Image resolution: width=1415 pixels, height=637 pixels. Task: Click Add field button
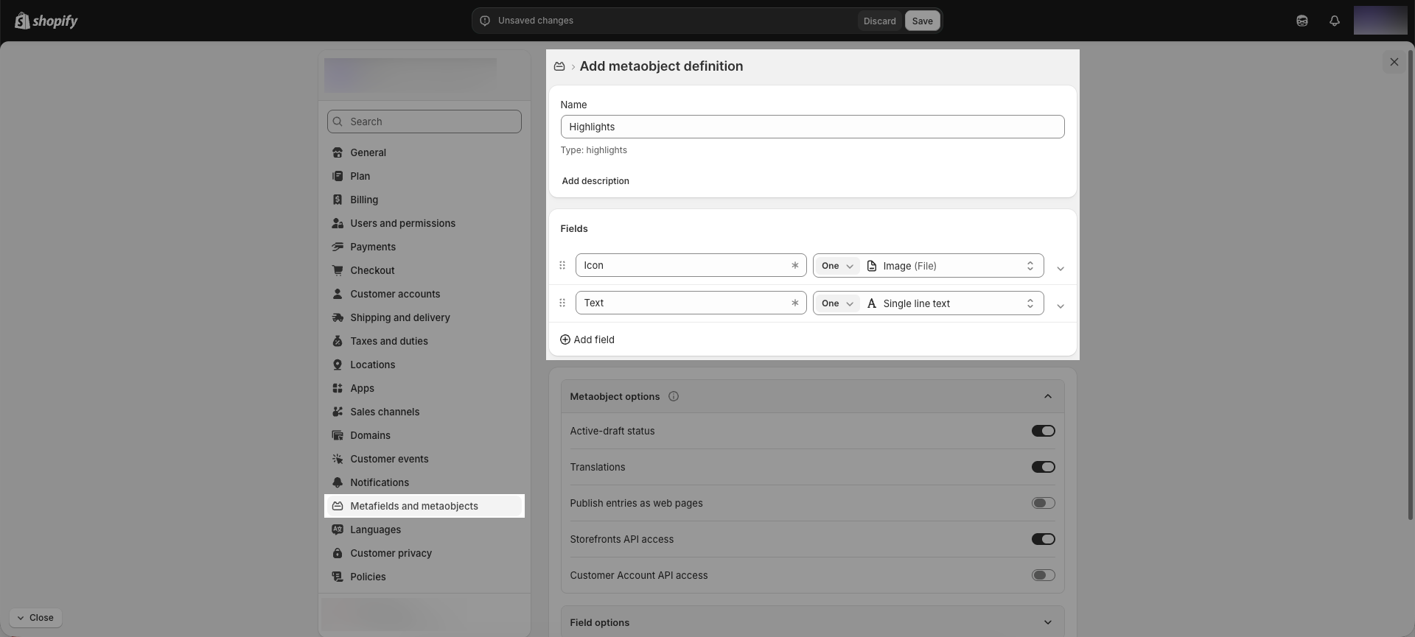point(587,339)
